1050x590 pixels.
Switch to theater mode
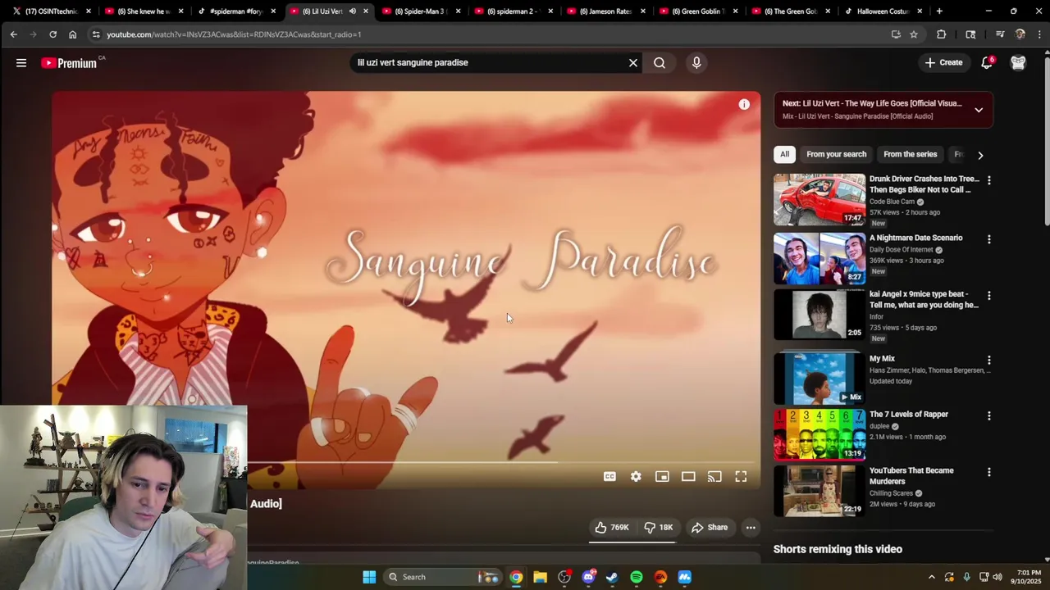pos(688,476)
